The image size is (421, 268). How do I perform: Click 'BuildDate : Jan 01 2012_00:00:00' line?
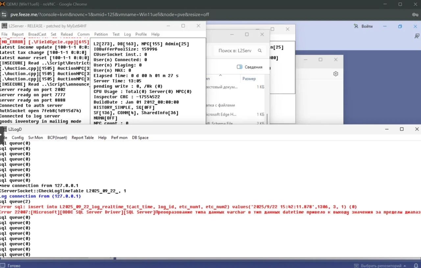136,102
